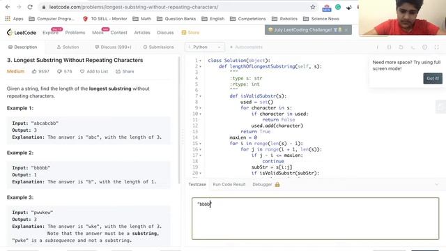The width and height of the screenshot is (446, 251).
Task: Click the browser forward arrow
Action: point(19,7)
